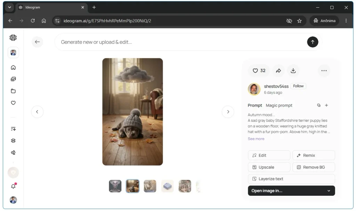Open the user avatar at the sidebar bottom
356x211 pixels.
click(13, 200)
